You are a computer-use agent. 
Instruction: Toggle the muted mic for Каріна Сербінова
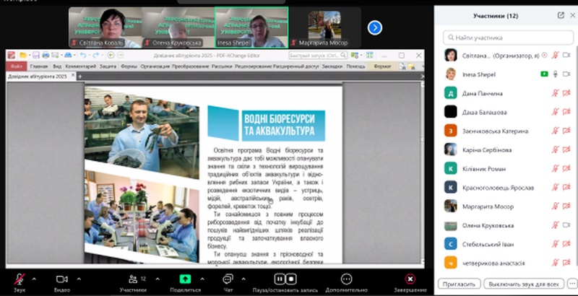point(555,149)
